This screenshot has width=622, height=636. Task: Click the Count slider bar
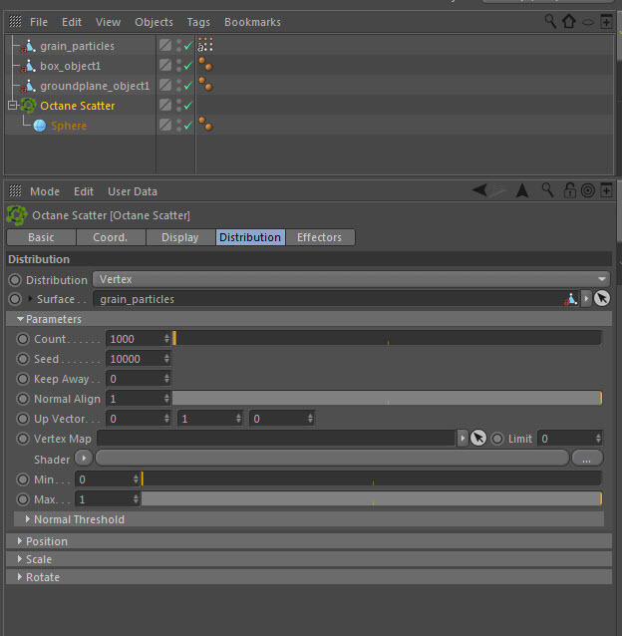pyautogui.click(x=387, y=338)
